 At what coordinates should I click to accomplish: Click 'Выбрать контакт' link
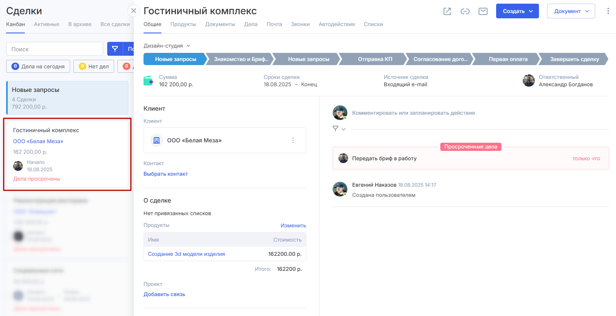[x=166, y=174]
